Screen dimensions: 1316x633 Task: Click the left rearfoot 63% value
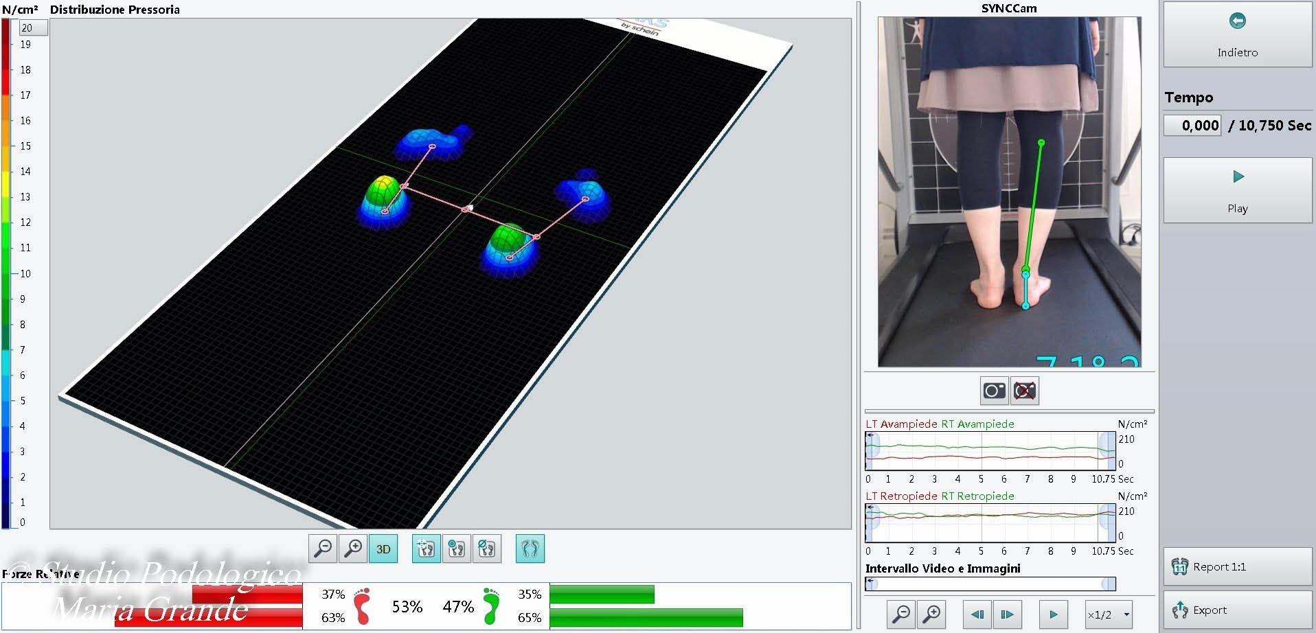[x=333, y=618]
